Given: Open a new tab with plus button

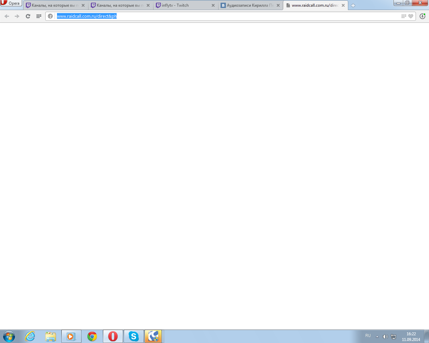Looking at the screenshot, I should click(353, 5).
